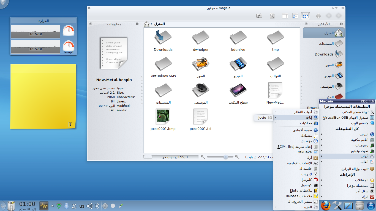Viewport: 376px width, 211px height.
Task: Open the tmp folder
Action: (x=276, y=41)
